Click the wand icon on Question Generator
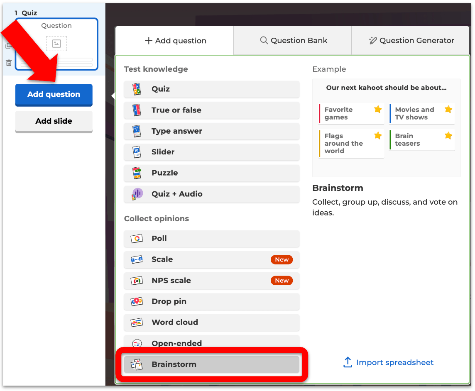The height and width of the screenshot is (391, 475). tap(372, 40)
